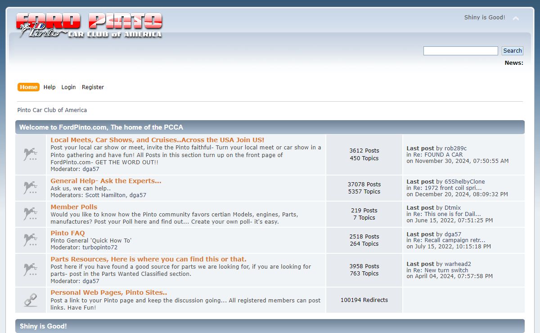Open last poster dga57's profile in Pinto FAQ
Image resolution: width=540 pixels, height=333 pixels.
click(453, 234)
